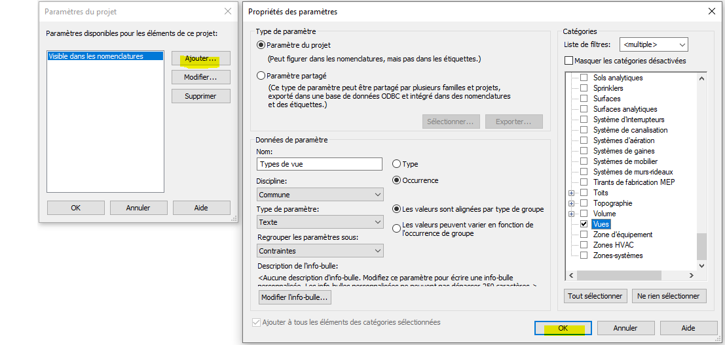Open 'Regrouper les paramètres sous' dropdown

coord(320,251)
